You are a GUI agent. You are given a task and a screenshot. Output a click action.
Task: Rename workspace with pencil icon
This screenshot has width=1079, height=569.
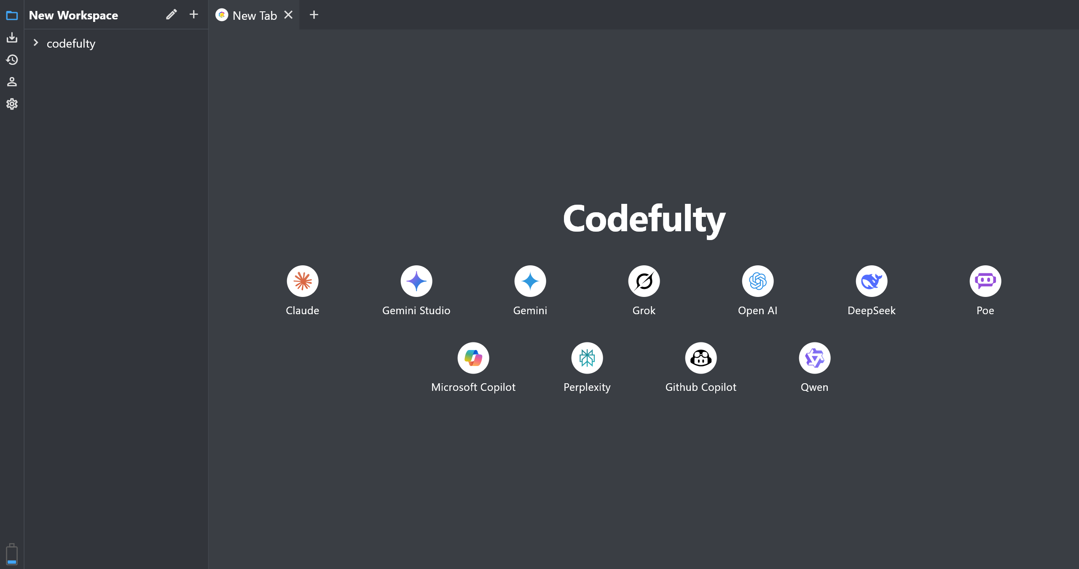[x=171, y=15]
